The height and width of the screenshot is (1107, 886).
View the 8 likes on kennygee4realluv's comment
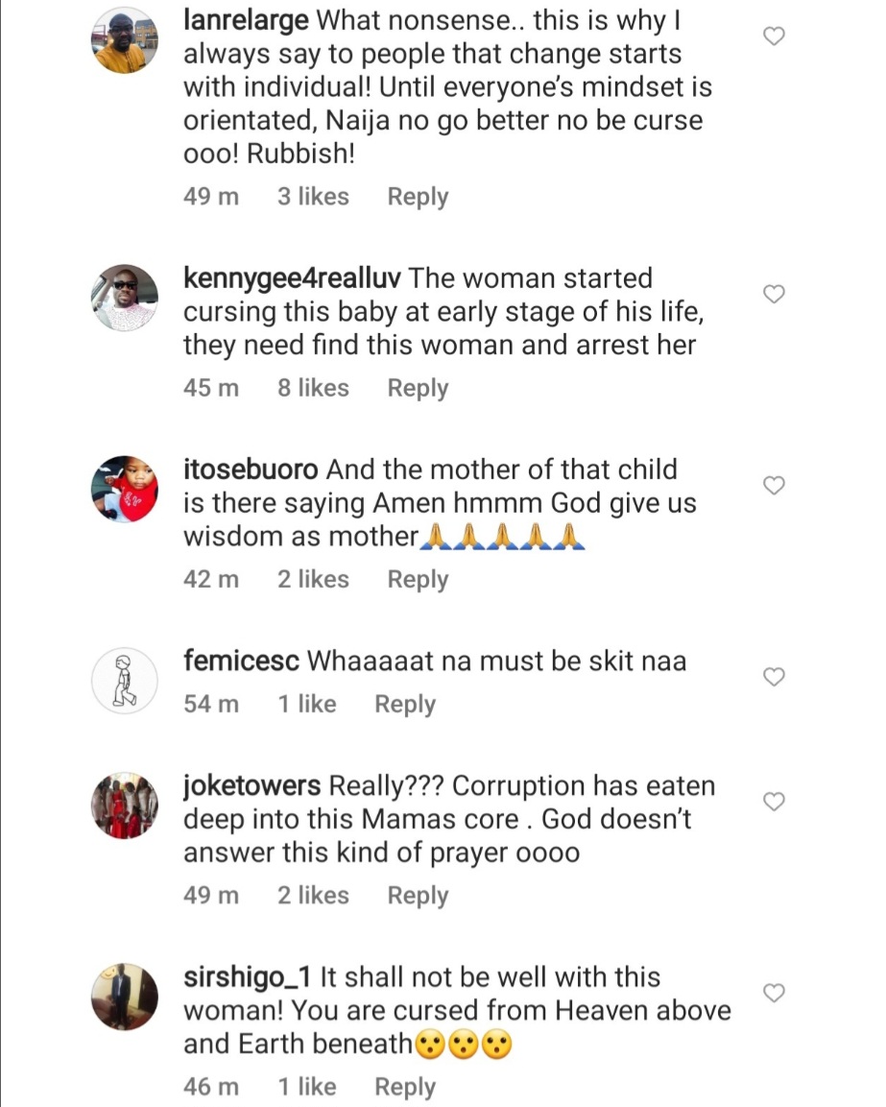[313, 388]
